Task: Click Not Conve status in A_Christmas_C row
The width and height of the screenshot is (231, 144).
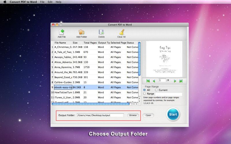Action: pyautogui.click(x=132, y=47)
